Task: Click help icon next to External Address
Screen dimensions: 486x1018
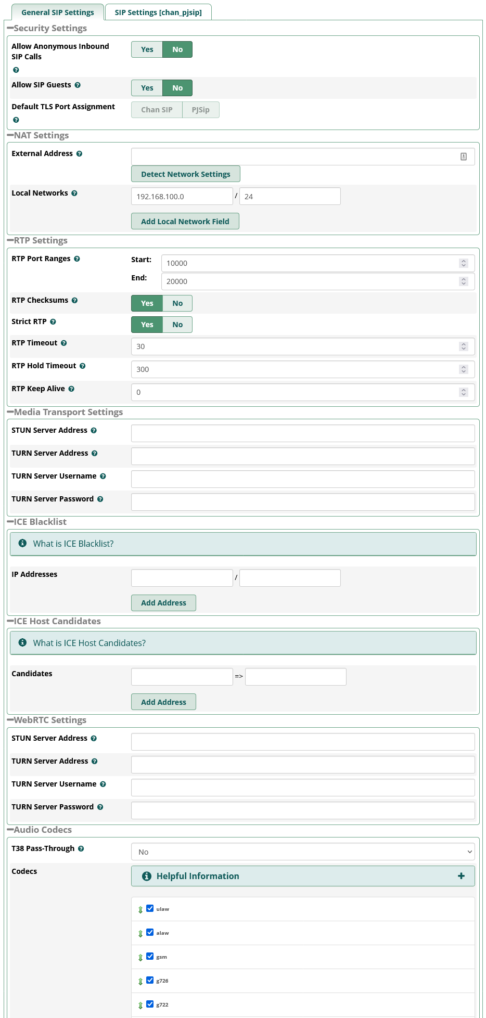Action: (x=79, y=154)
